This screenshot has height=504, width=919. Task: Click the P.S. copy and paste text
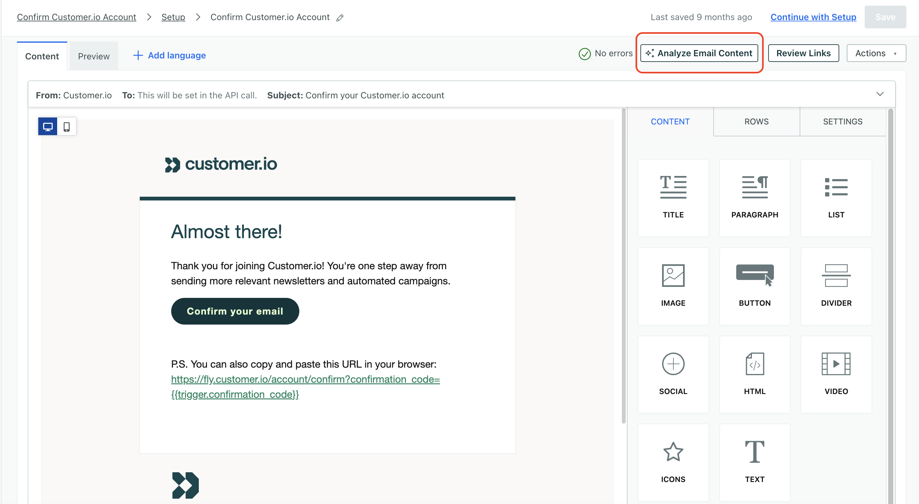pos(304,364)
